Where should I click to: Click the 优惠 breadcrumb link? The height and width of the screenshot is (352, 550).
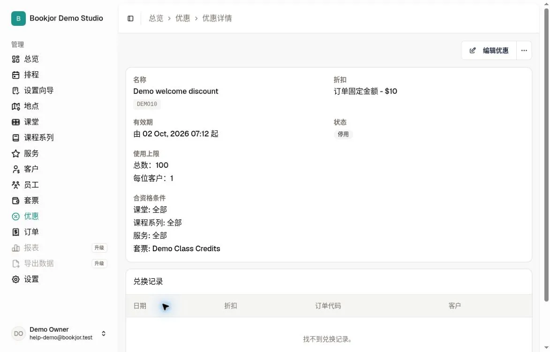(x=183, y=18)
